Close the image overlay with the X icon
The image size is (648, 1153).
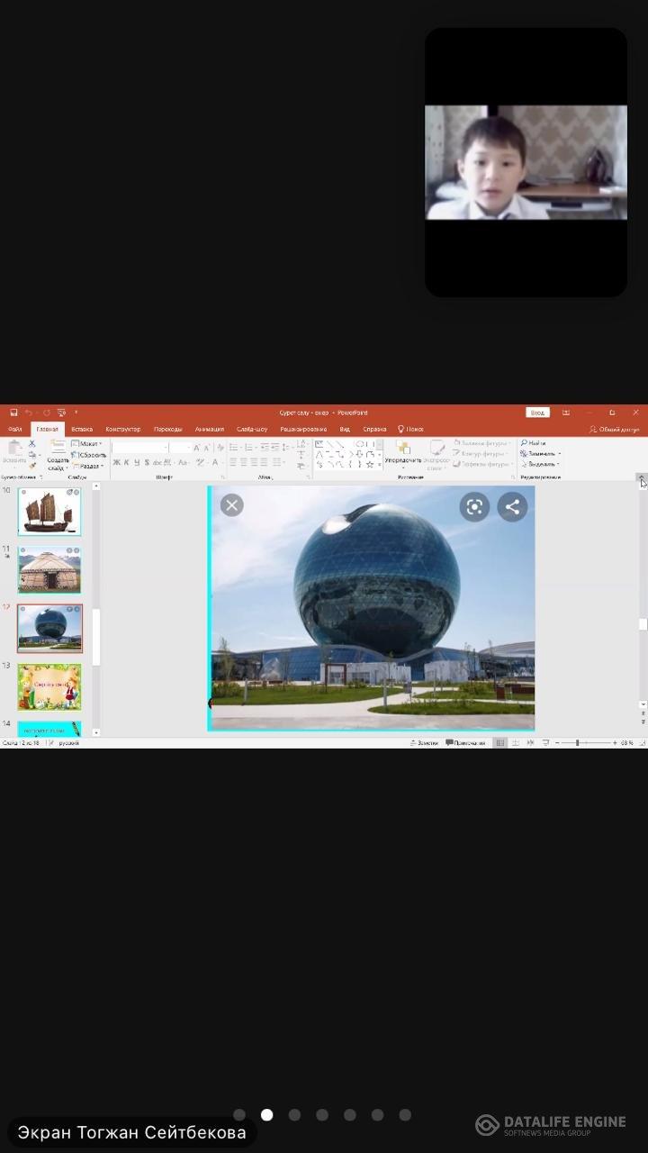pos(231,505)
